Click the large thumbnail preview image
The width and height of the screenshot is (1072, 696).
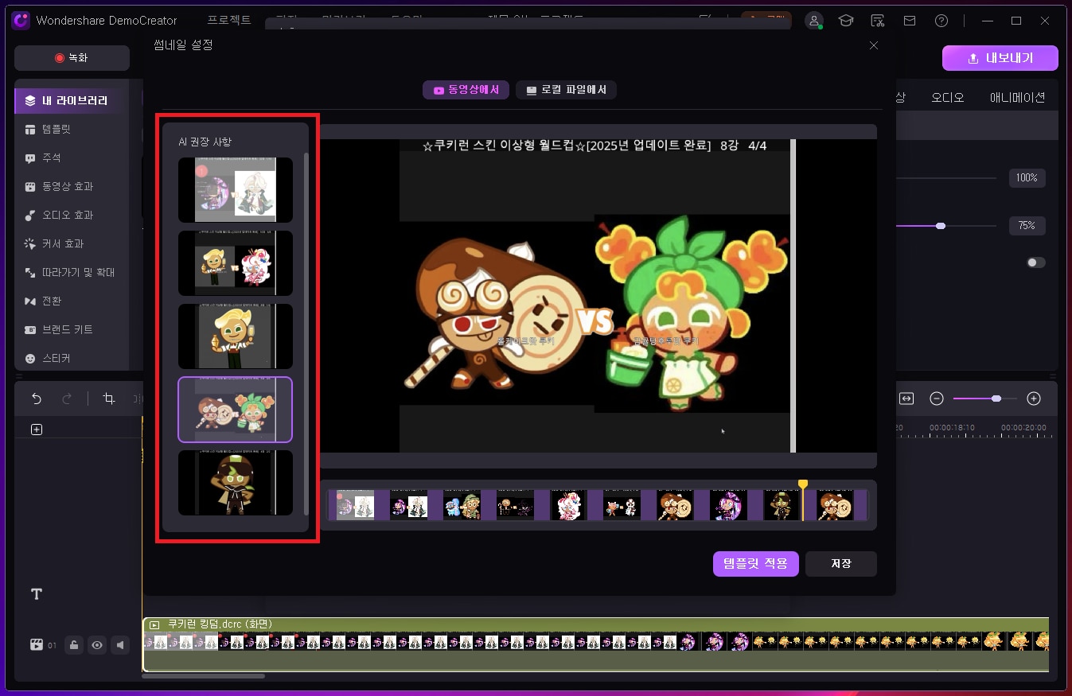point(598,296)
